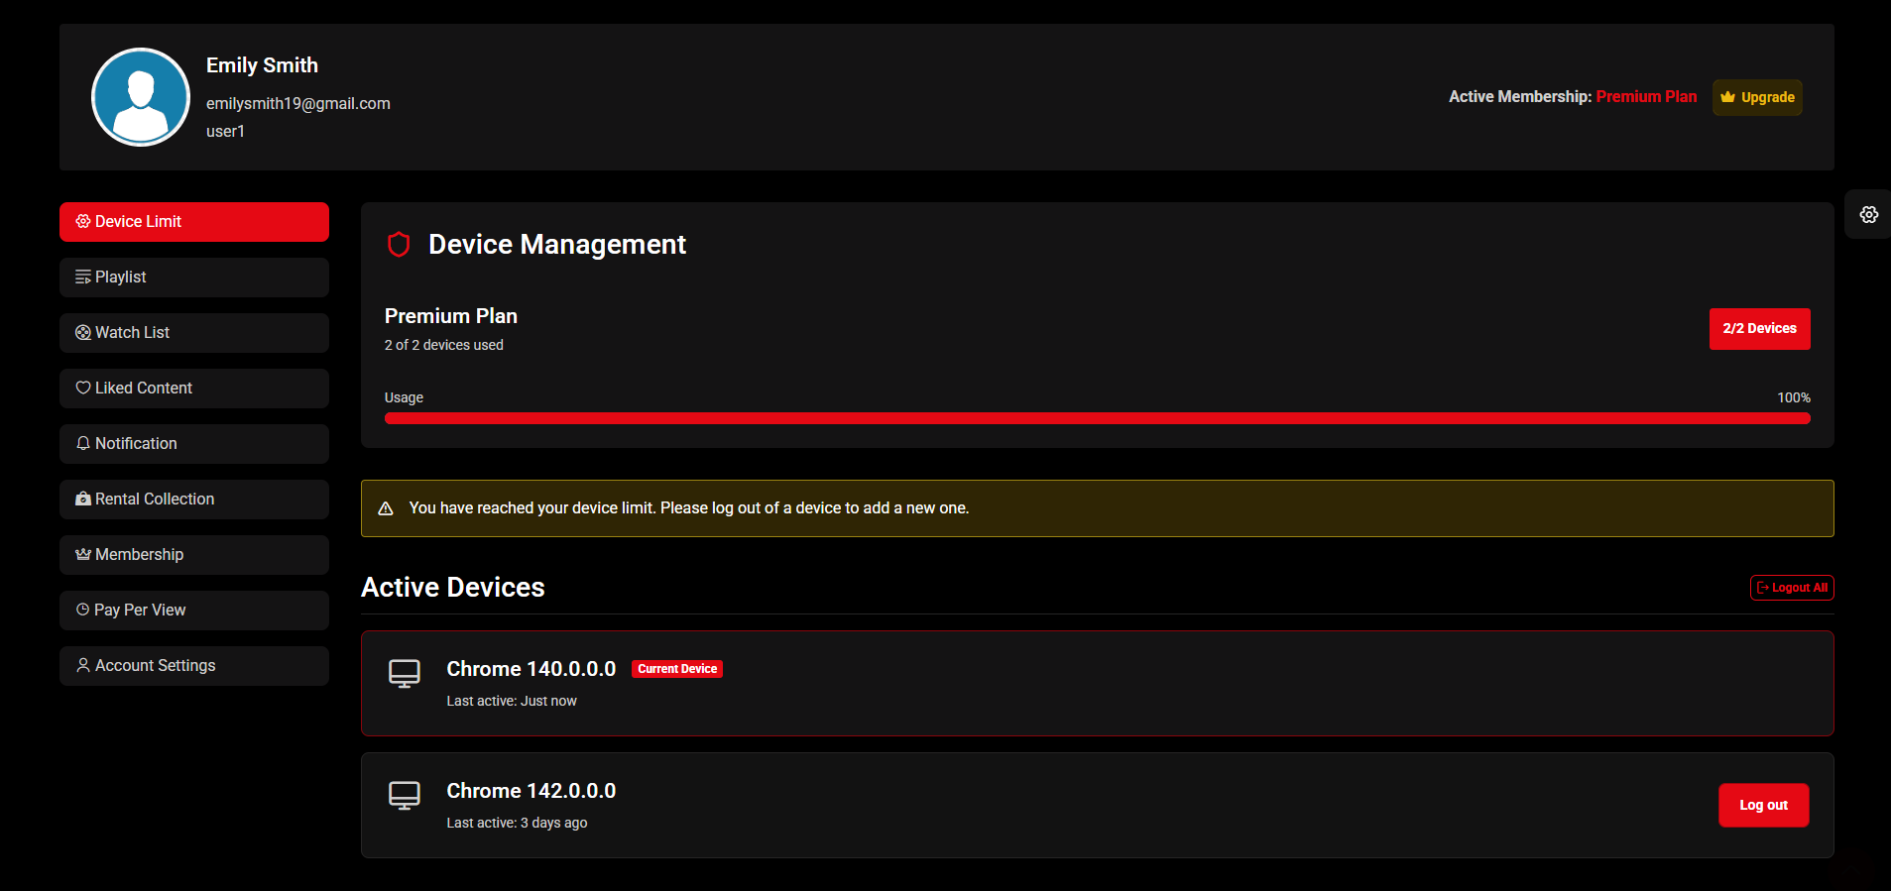
Task: Click the crown icon on Upgrade button
Action: tap(1728, 97)
